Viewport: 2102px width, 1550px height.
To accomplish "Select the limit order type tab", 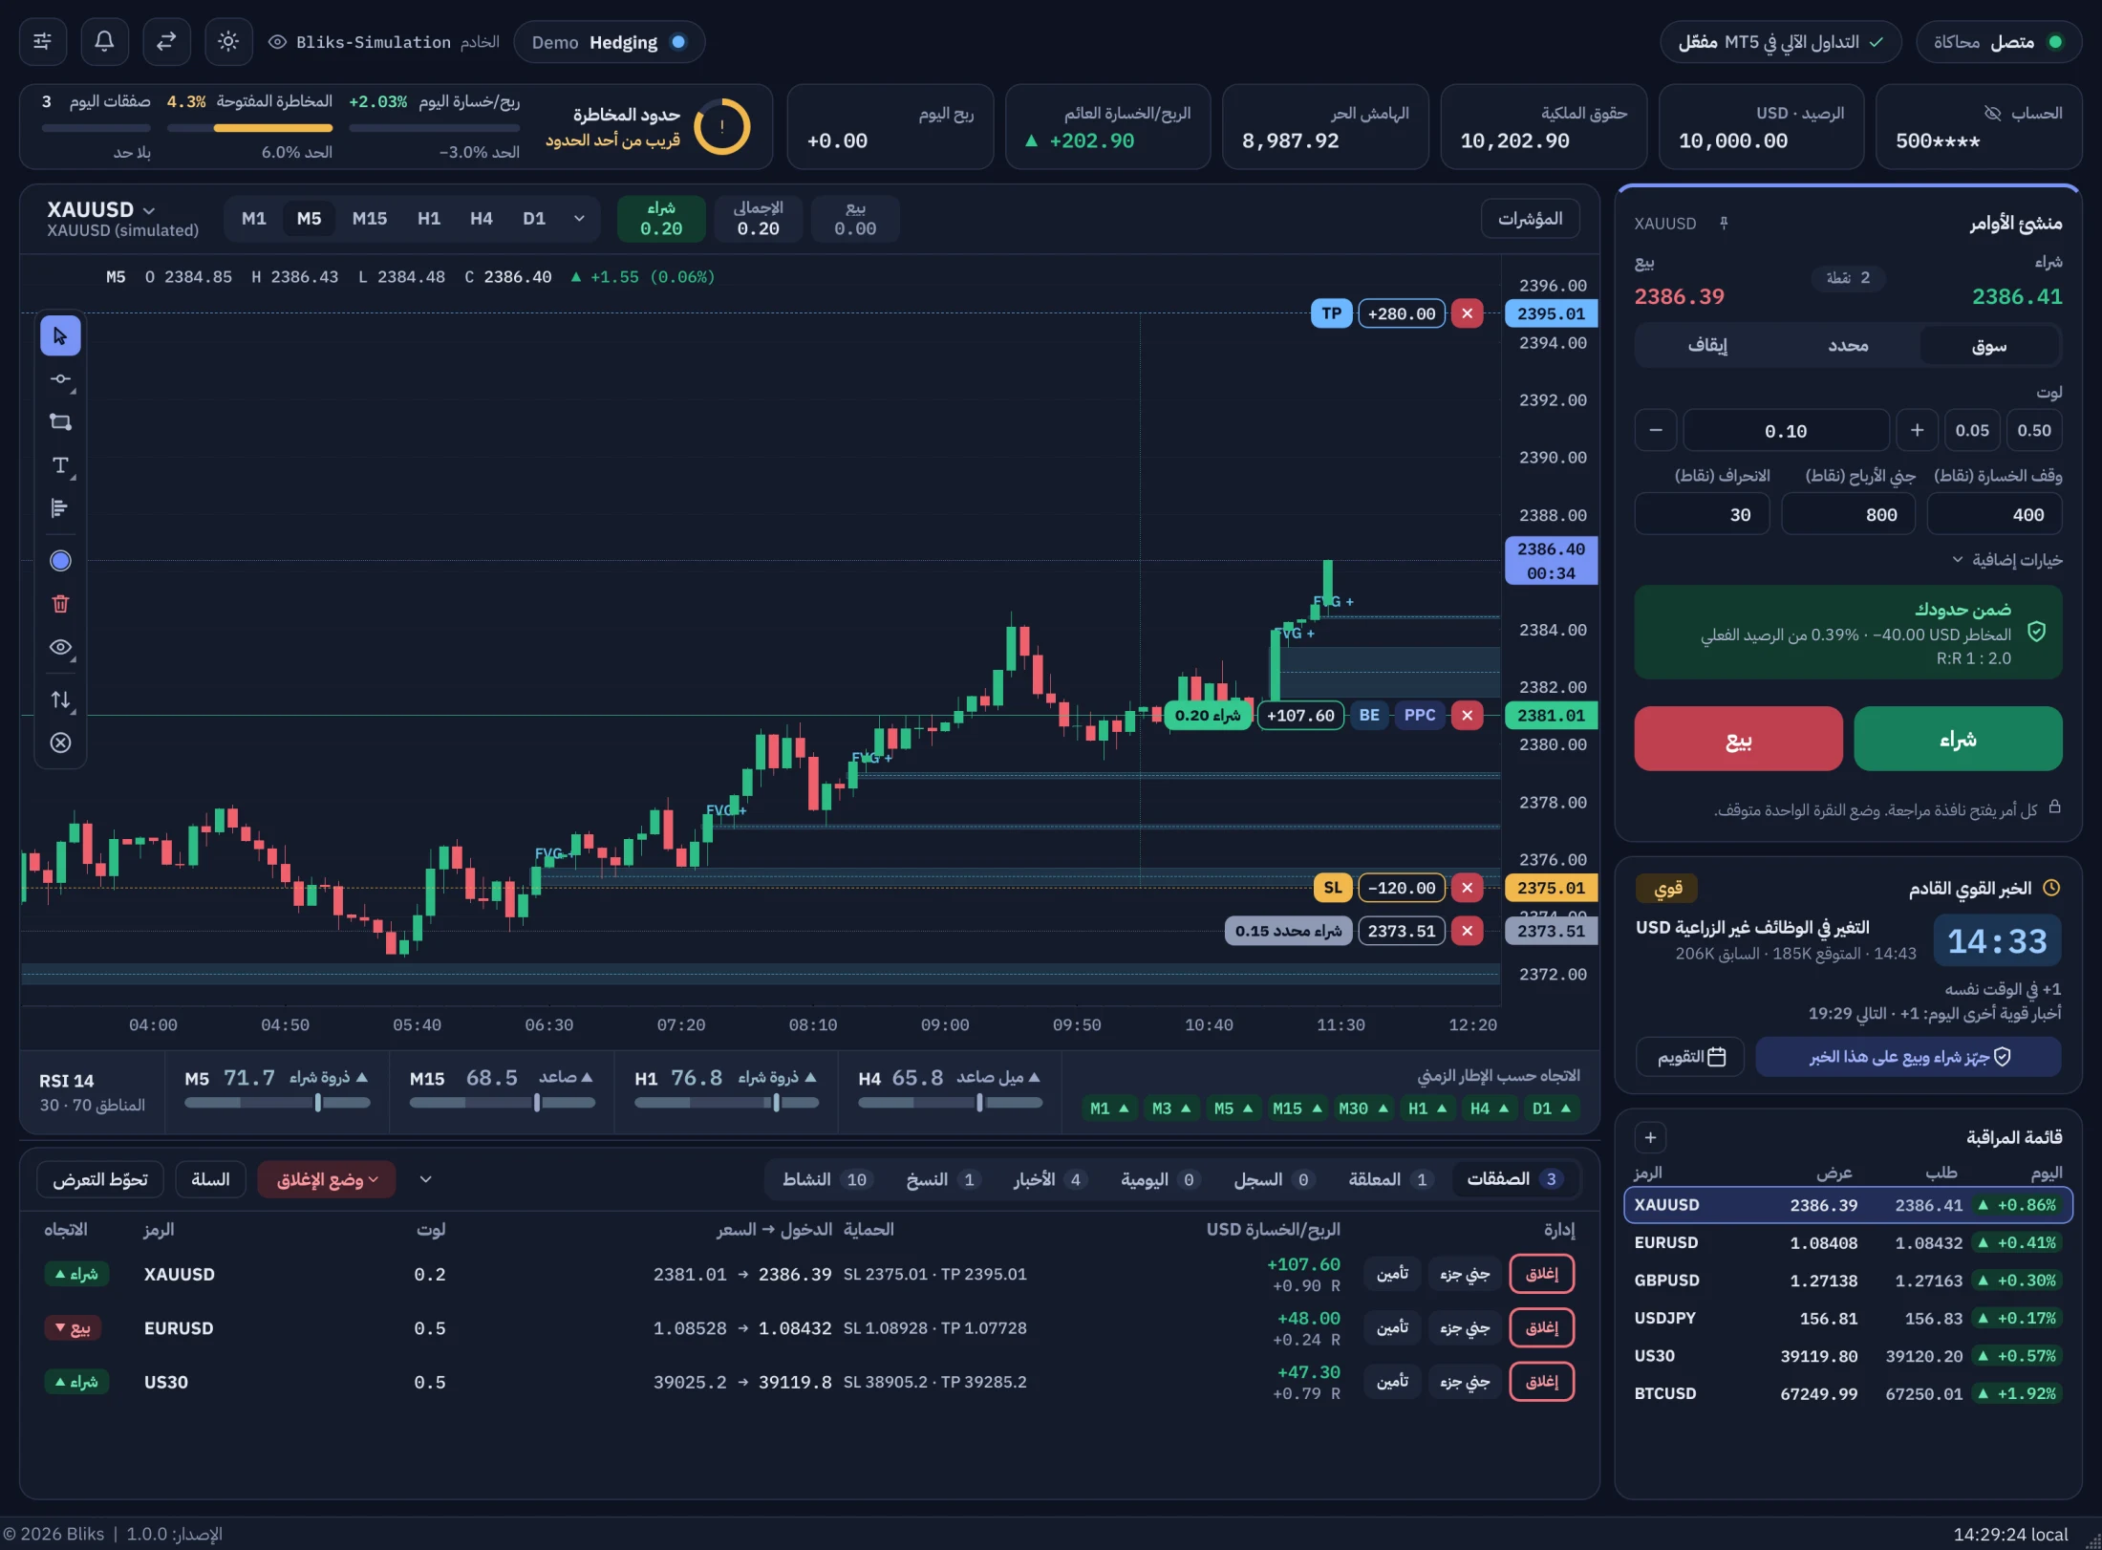I will pyautogui.click(x=1848, y=346).
